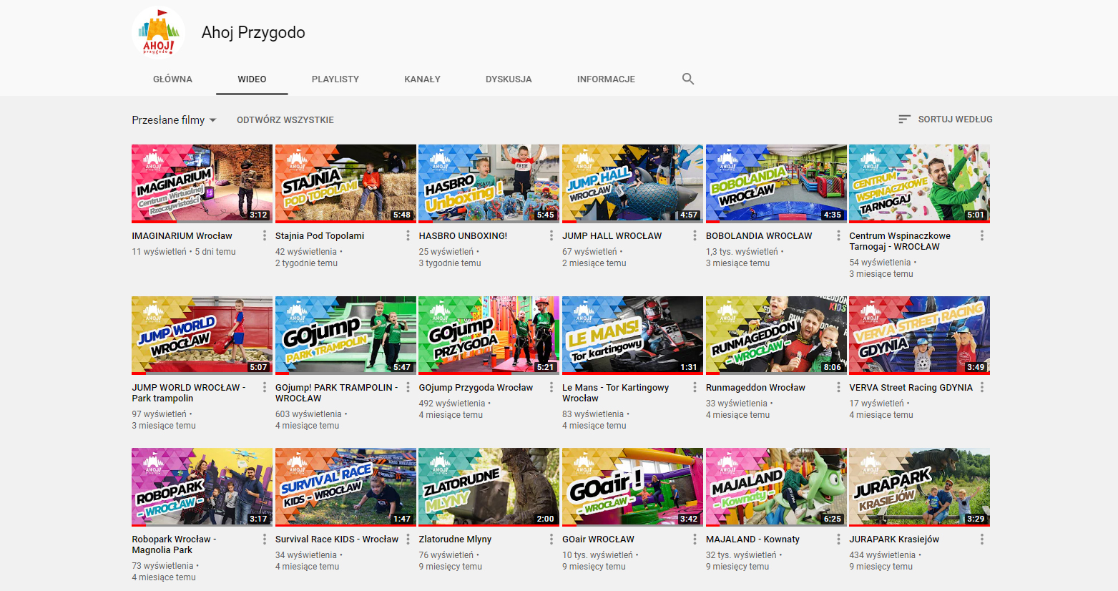Play the Centrum Wspinaczkowe Tarnogaj thumbnail

coord(919,183)
